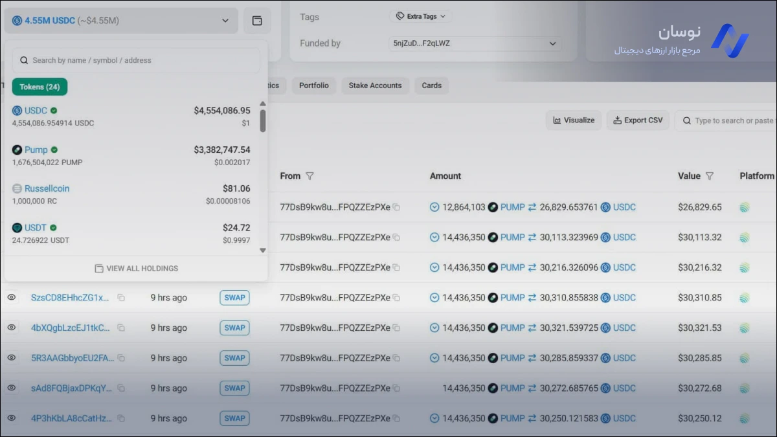Screen dimensions: 777x437
Task: Click the Export CSV button
Action: point(638,120)
